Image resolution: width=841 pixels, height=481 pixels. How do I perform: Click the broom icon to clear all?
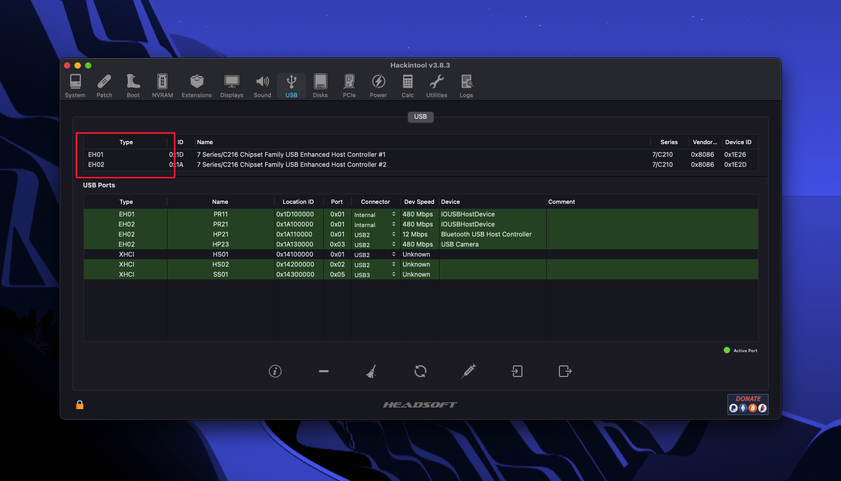372,371
